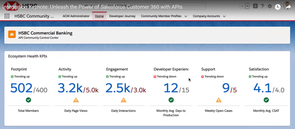Click the /5.0k Activity target value
Image resolution: width=295 pixels, height=129 pixels.
coord(91,90)
